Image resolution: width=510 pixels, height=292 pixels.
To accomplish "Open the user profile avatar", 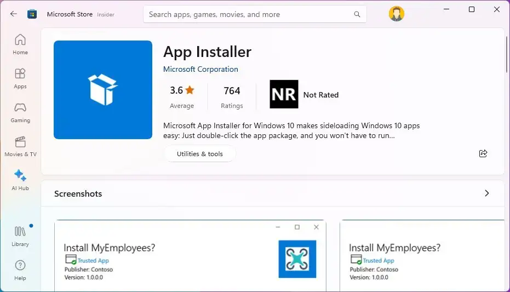I will (x=396, y=14).
